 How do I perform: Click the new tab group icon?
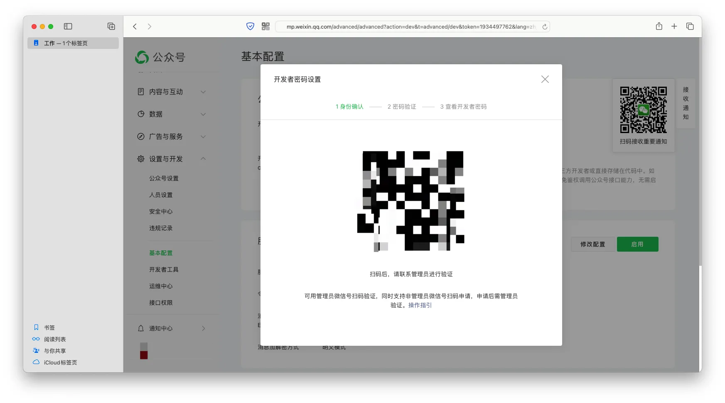pos(111,27)
